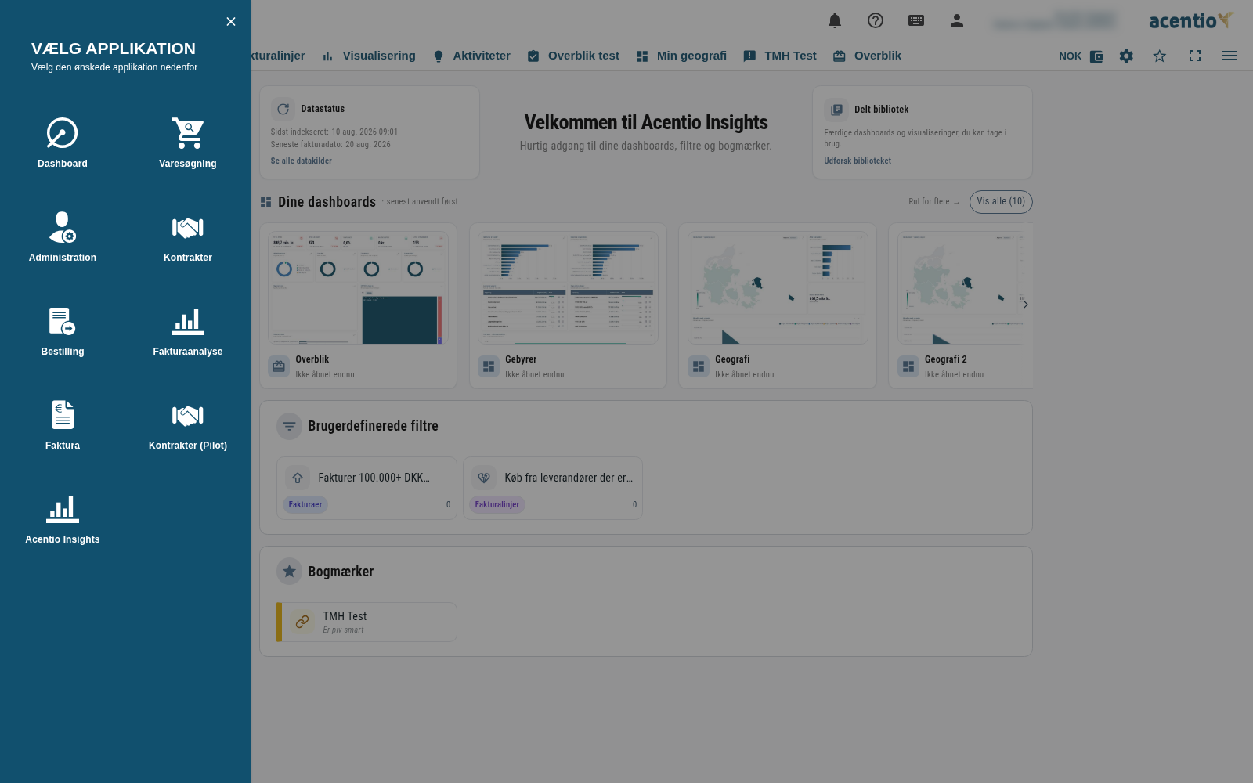Switch to the Aktiviteter tab
This screenshot has height=783, width=1253.
pyautogui.click(x=472, y=56)
